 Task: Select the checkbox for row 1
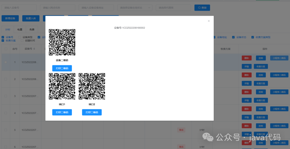pos(6,62)
